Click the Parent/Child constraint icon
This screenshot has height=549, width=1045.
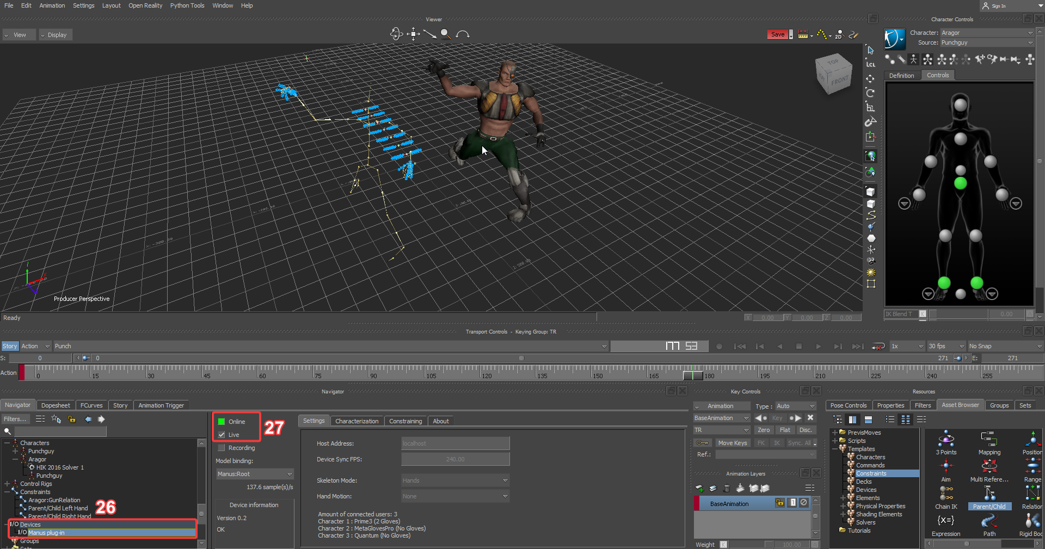989,494
